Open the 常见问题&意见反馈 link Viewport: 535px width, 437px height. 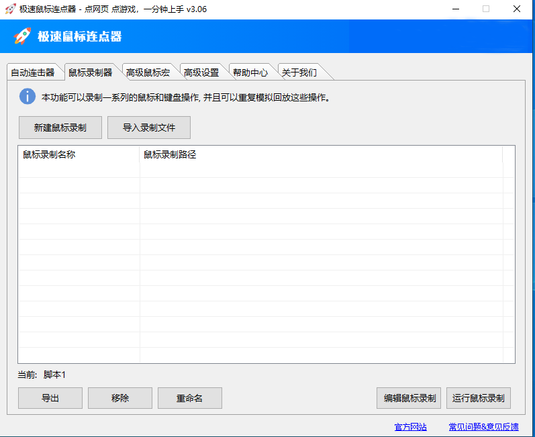coord(483,427)
